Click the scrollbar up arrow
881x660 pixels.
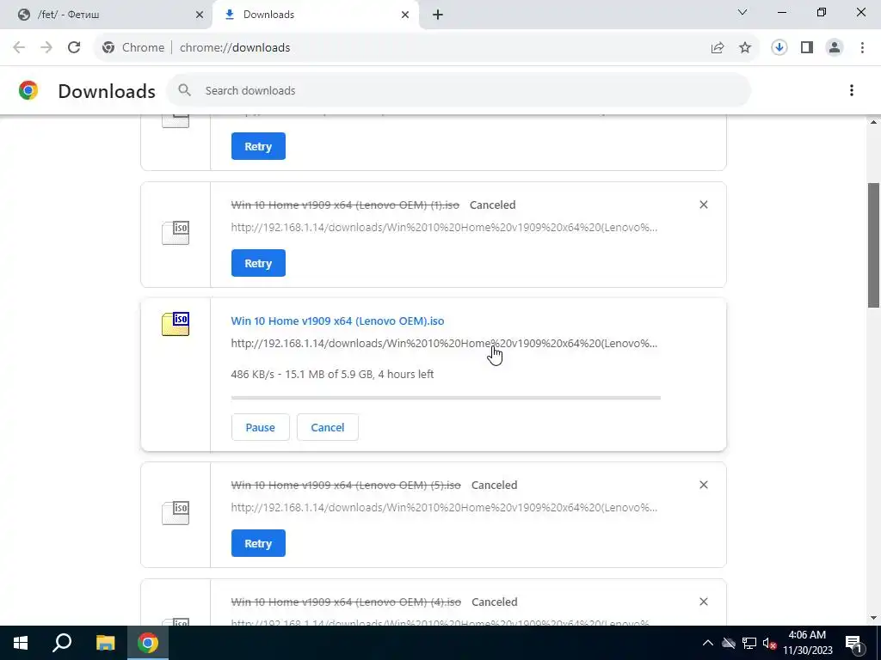click(873, 122)
